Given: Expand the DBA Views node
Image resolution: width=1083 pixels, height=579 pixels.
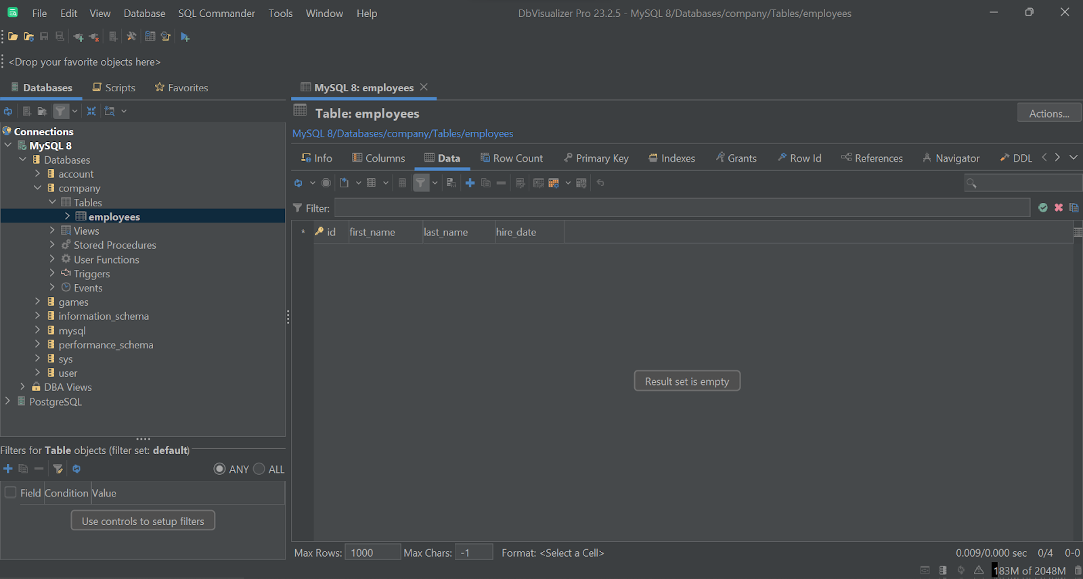Looking at the screenshot, I should coord(22,387).
